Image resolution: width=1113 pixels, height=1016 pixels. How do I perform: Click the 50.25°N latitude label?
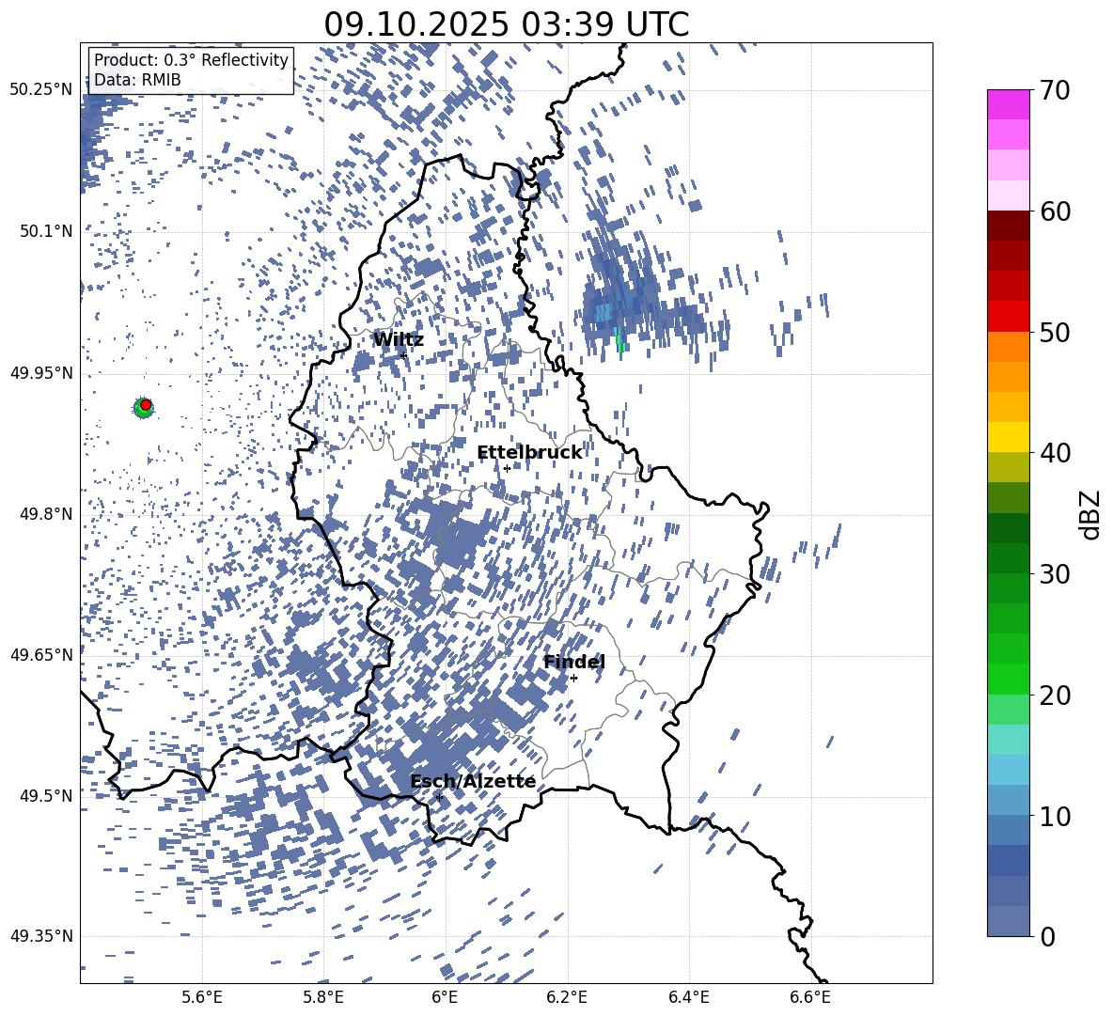click(x=41, y=90)
